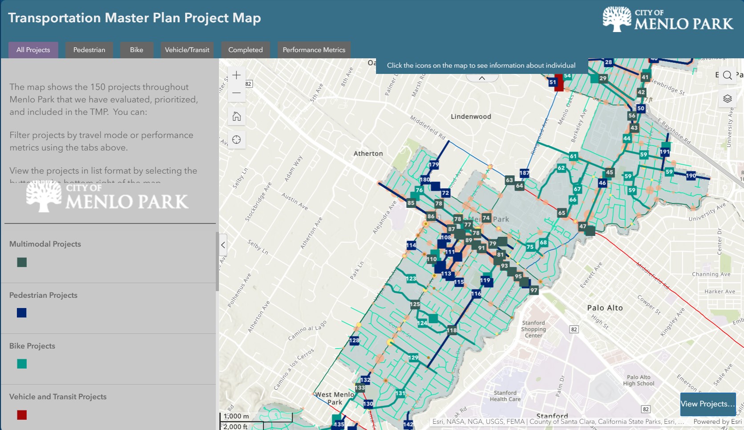Select project marker 97 on the map

point(534,290)
